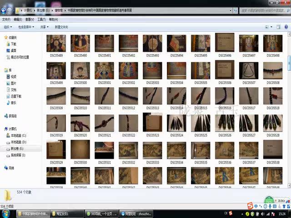Select 博物馆 in the address breadcrumb
This screenshot has height=218, width=291.
(x=59, y=10)
